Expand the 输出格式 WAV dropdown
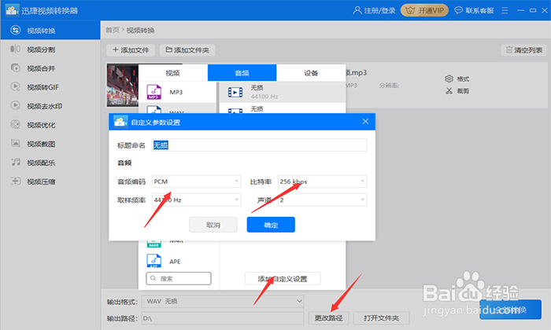Viewport: 551px width, 330px height. pos(223,301)
